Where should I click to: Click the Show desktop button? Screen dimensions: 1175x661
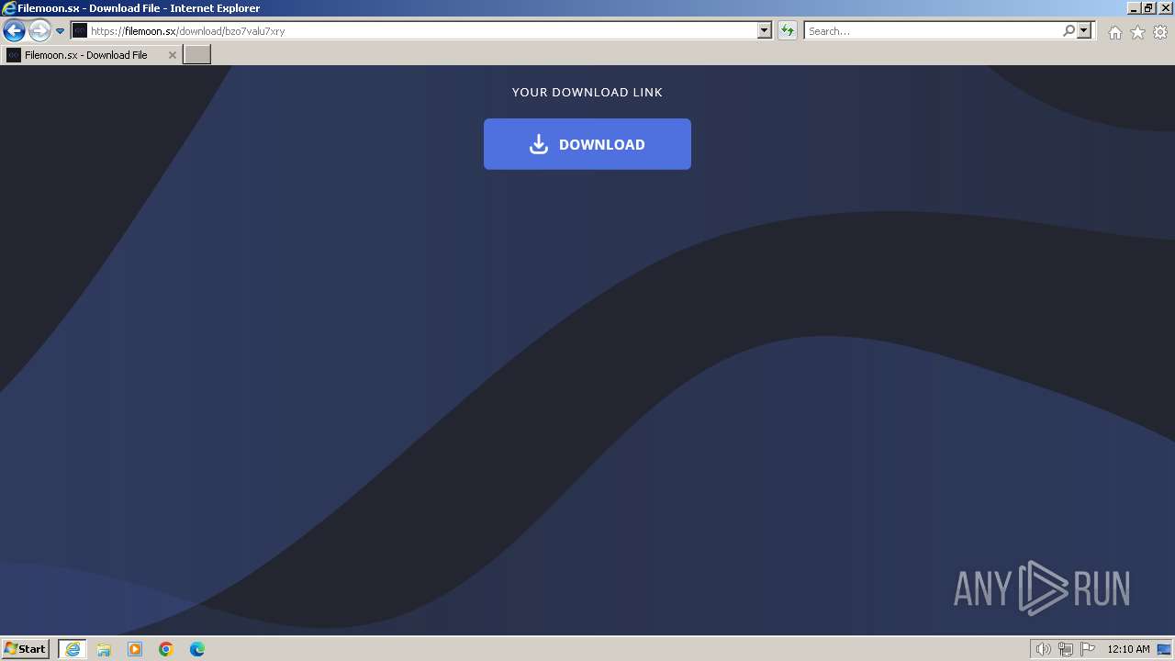pos(1164,649)
